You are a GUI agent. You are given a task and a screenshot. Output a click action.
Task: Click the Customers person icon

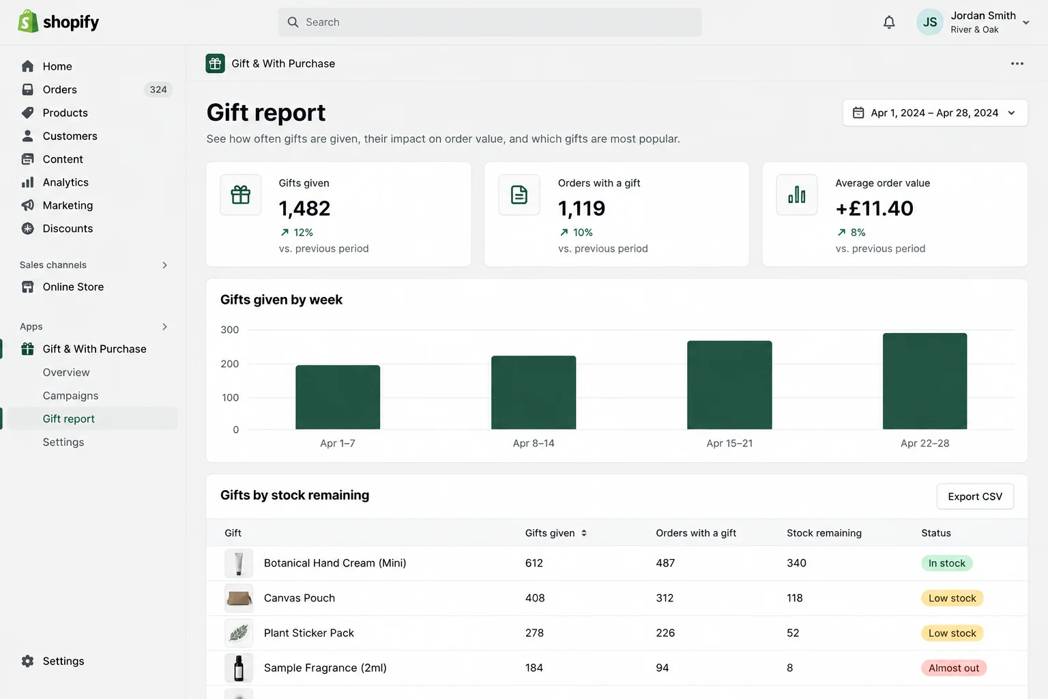[x=27, y=136]
